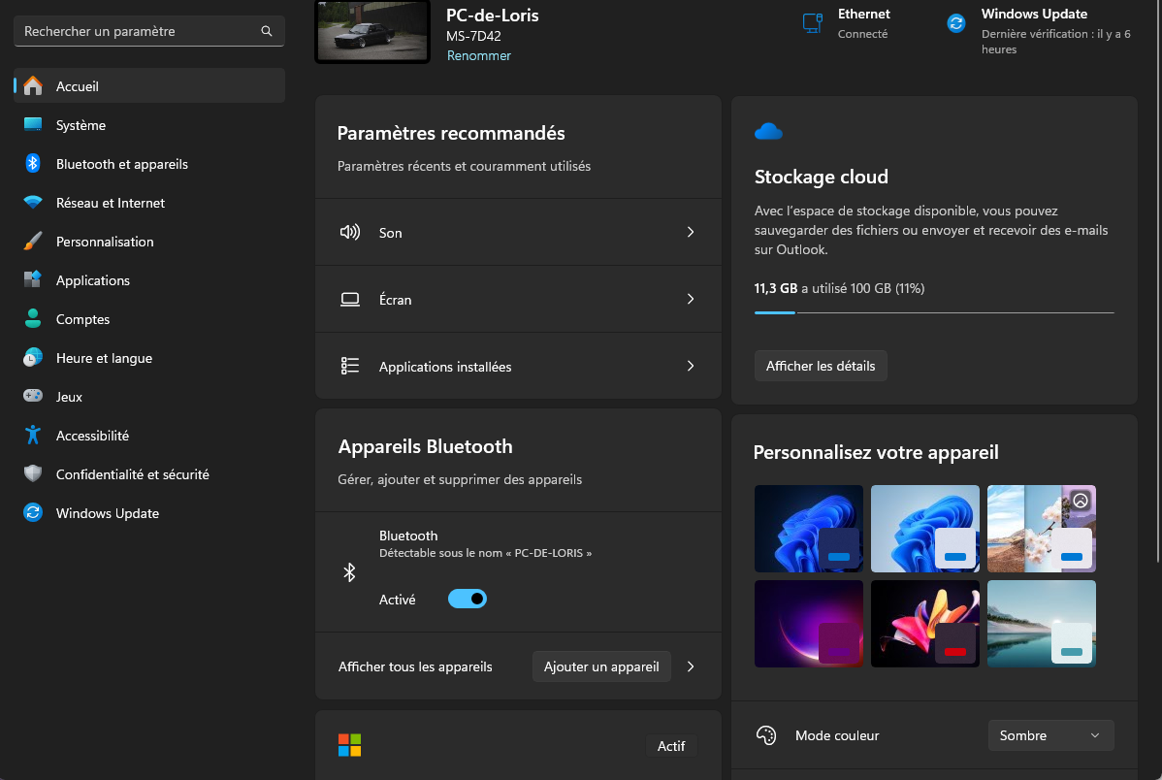Click Ajouter un appareil button

point(601,666)
